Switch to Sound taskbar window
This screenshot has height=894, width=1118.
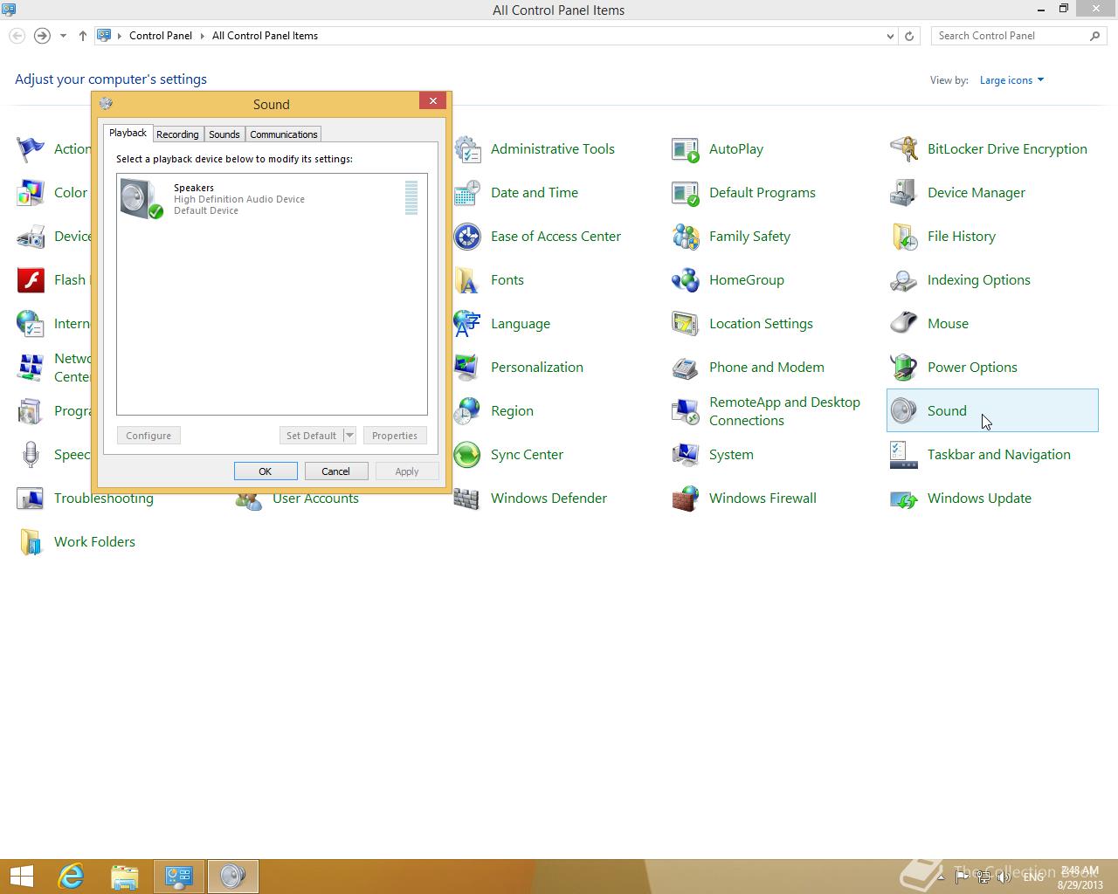coord(232,877)
